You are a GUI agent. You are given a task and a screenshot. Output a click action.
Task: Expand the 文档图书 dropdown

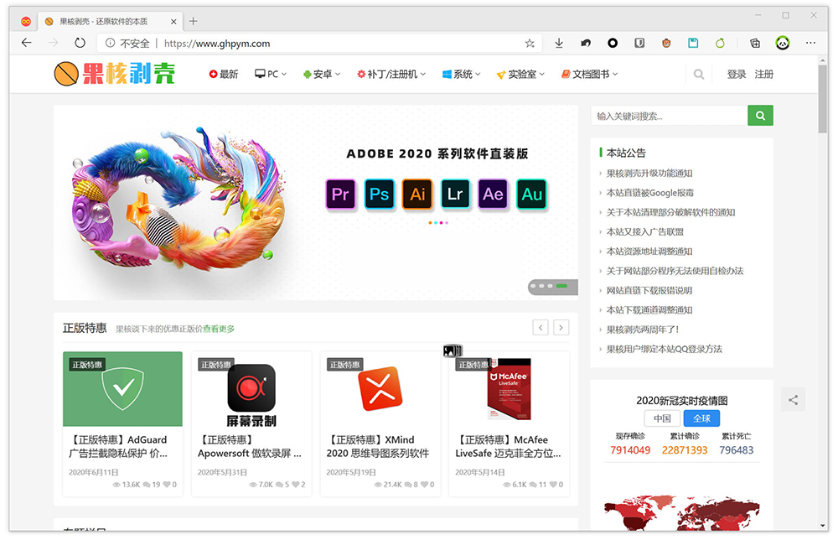[592, 74]
